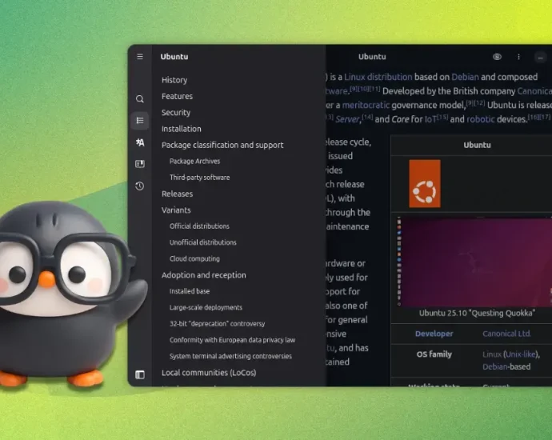
Task: Click the eye view icon in header
Action: (497, 57)
